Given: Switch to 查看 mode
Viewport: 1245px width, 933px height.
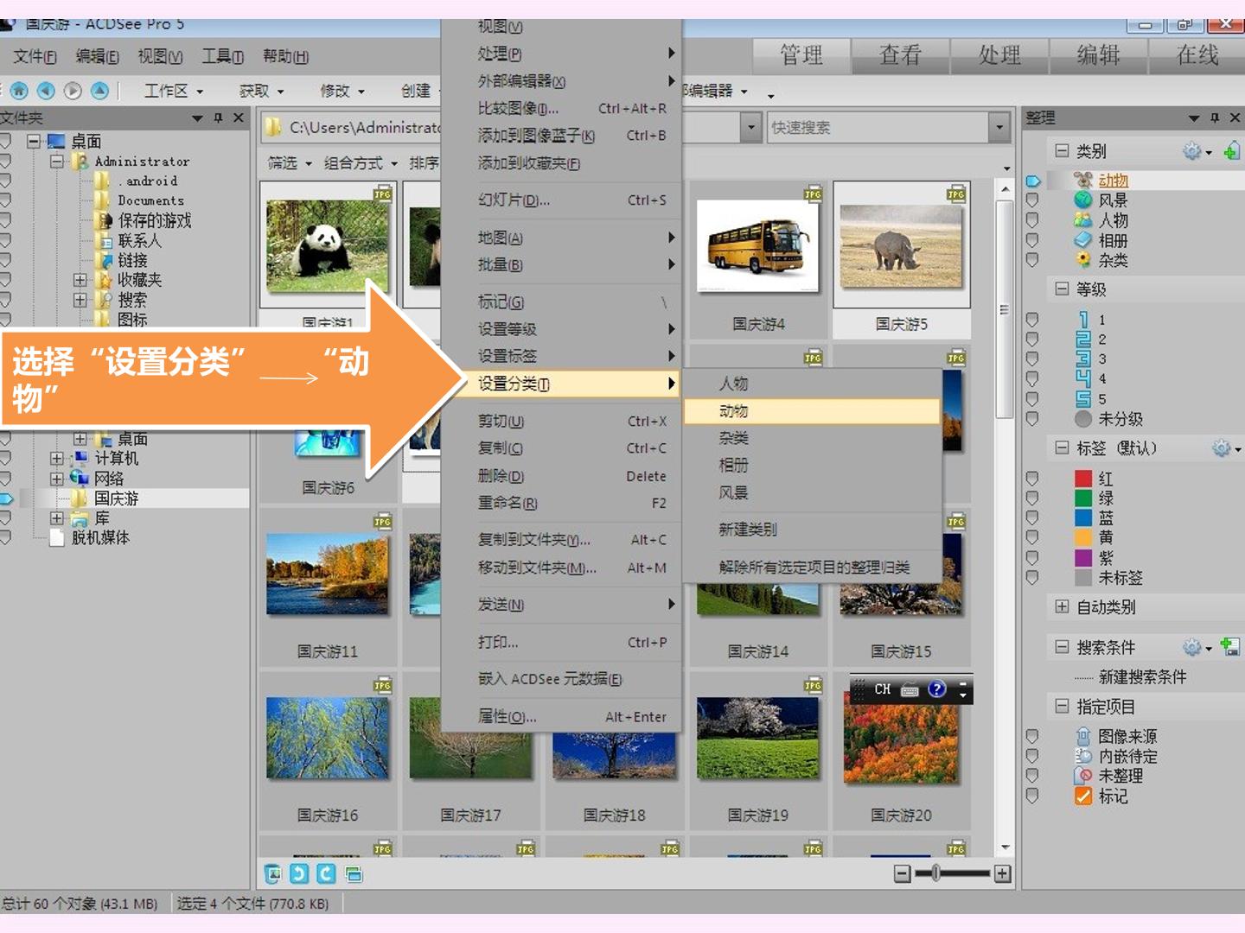Looking at the screenshot, I should pos(900,55).
